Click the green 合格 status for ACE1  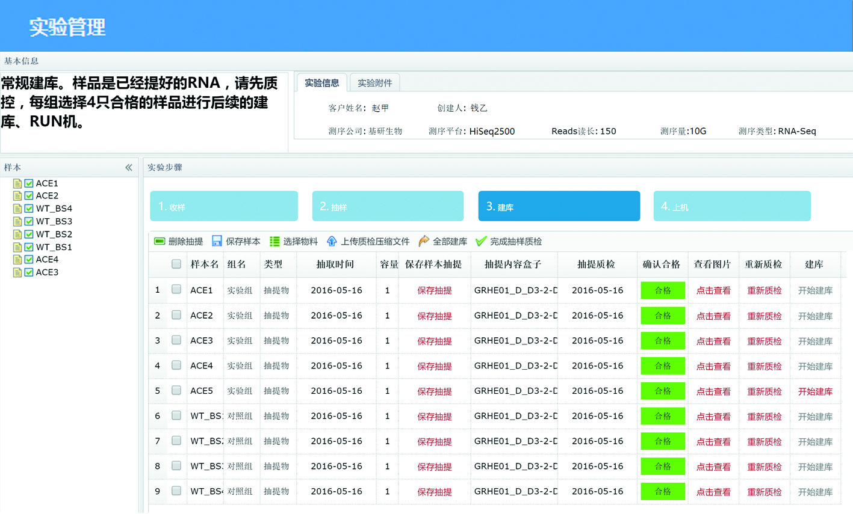[662, 290]
